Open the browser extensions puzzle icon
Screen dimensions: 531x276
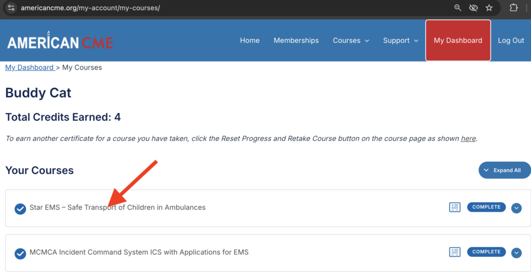click(x=513, y=7)
